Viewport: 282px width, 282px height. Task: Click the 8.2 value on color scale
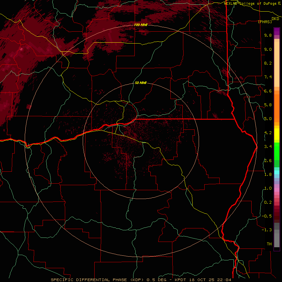coord(268,63)
